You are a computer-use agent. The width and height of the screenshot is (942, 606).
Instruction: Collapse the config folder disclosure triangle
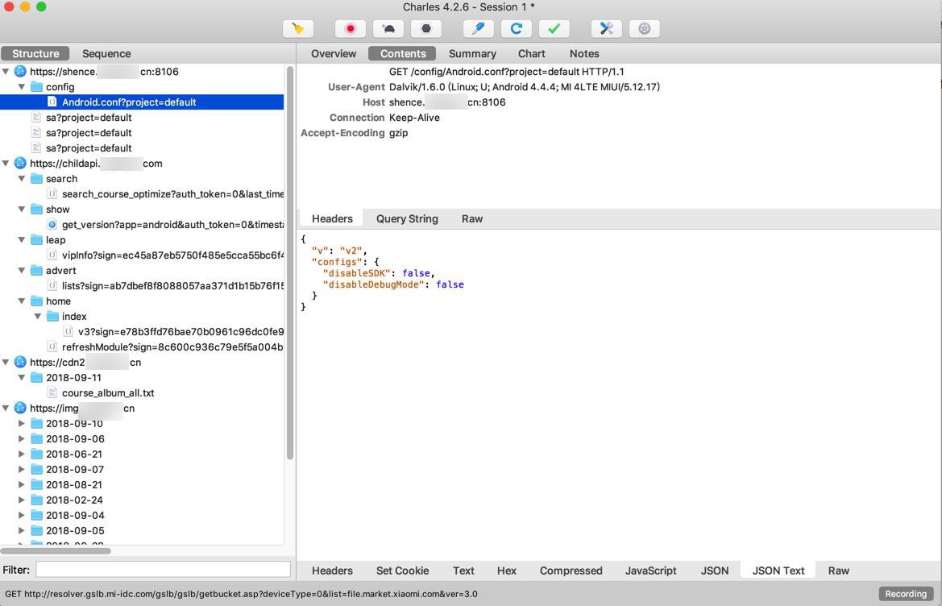22,87
